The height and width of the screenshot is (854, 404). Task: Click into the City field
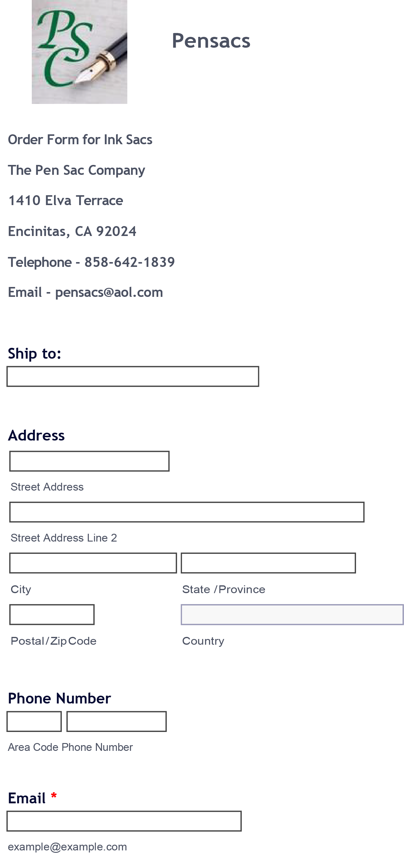pos(93,563)
